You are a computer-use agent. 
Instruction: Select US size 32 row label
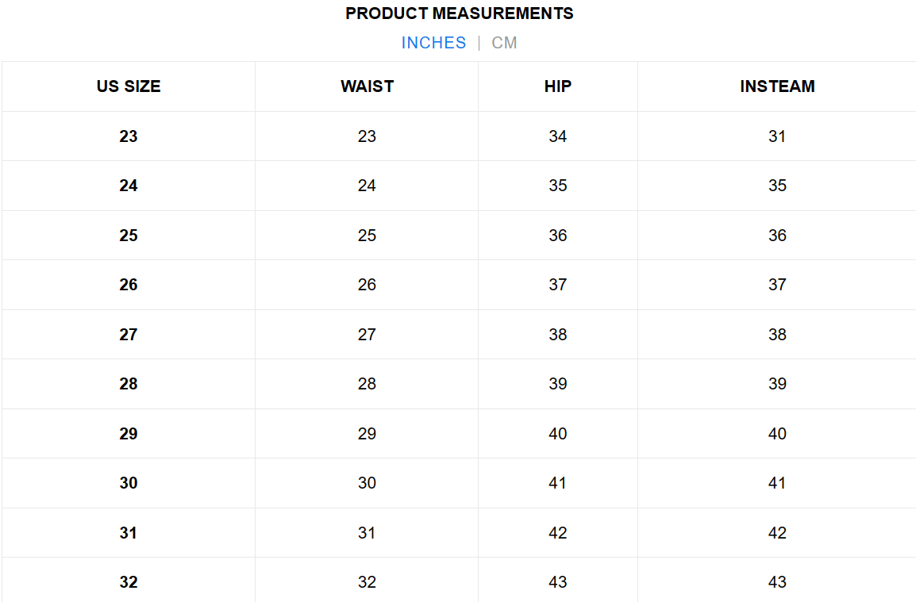tap(129, 582)
